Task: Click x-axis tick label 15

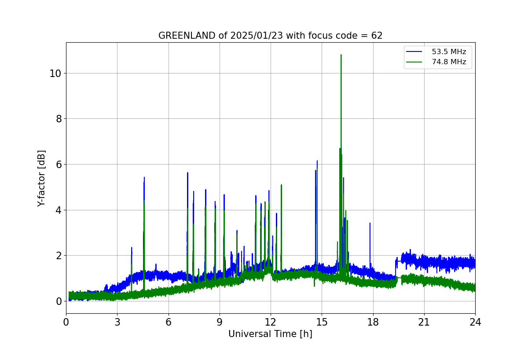Action: 322,322
